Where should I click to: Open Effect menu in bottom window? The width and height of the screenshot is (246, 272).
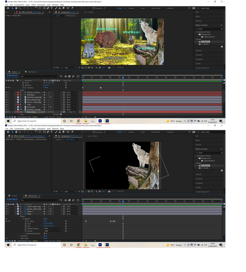(33, 129)
